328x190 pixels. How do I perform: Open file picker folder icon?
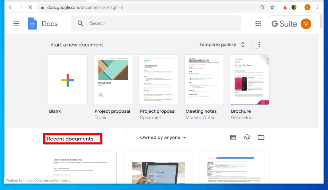[261, 137]
